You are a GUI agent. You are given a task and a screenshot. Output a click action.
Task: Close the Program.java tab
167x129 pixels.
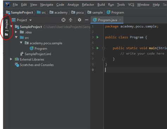coord(120,20)
